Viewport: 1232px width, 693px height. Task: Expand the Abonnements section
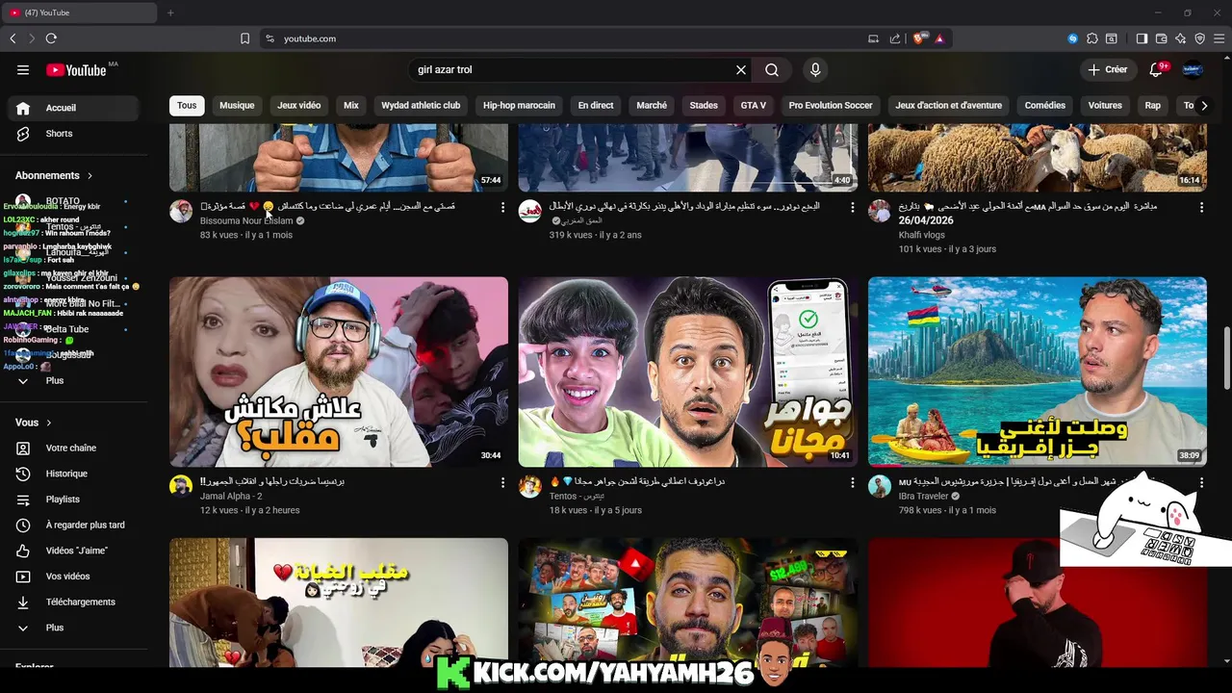[54, 175]
